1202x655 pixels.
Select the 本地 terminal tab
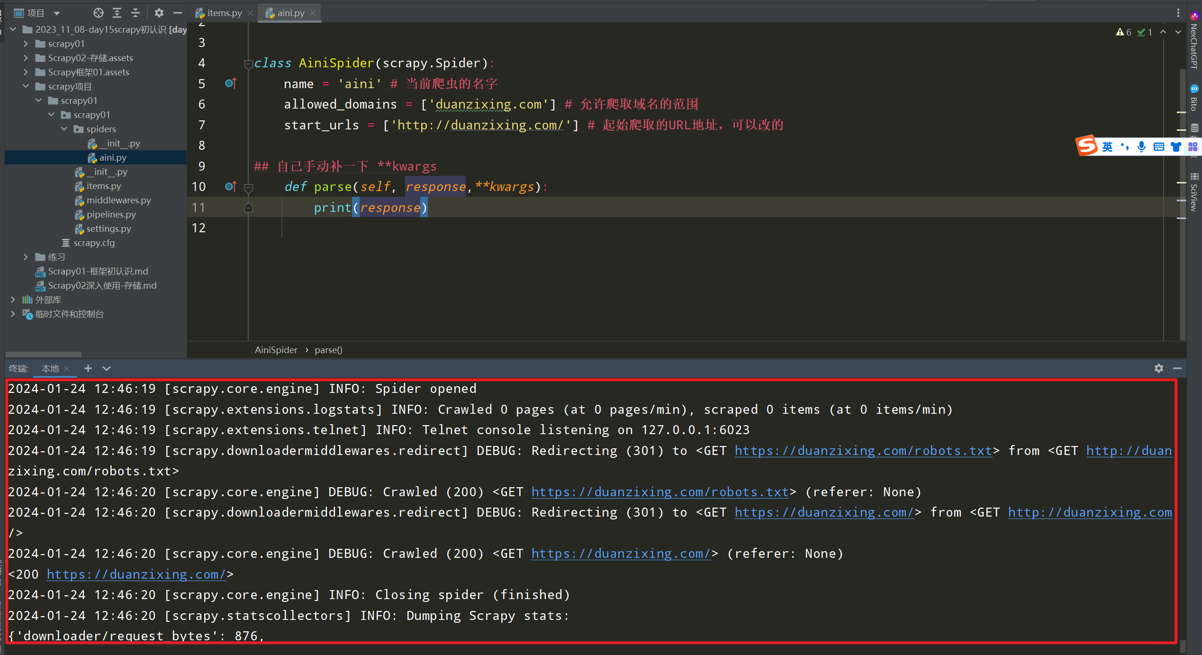[50, 368]
